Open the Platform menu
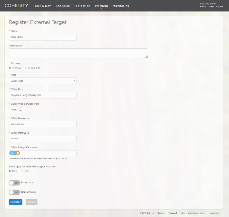This screenshot has width=229, height=217. 101,6
